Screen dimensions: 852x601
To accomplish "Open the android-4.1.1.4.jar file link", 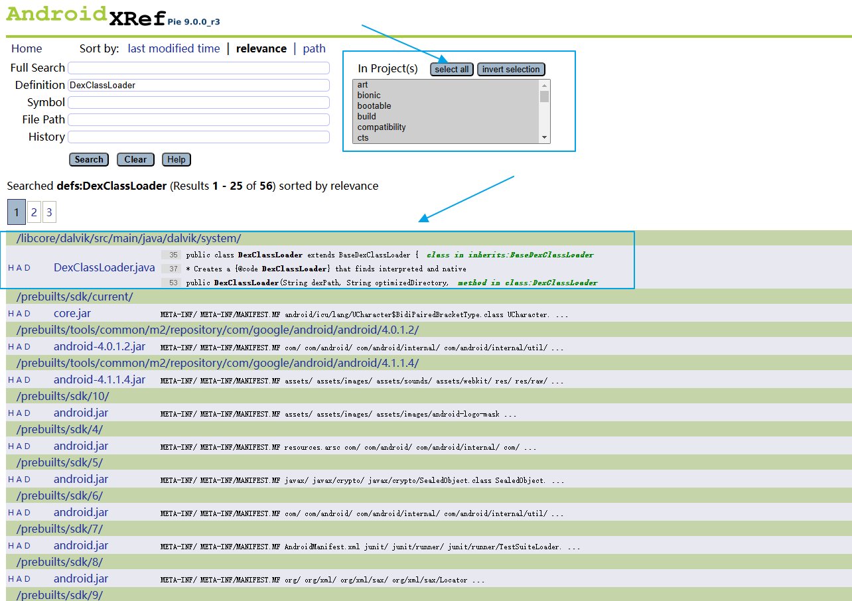I will click(x=100, y=379).
